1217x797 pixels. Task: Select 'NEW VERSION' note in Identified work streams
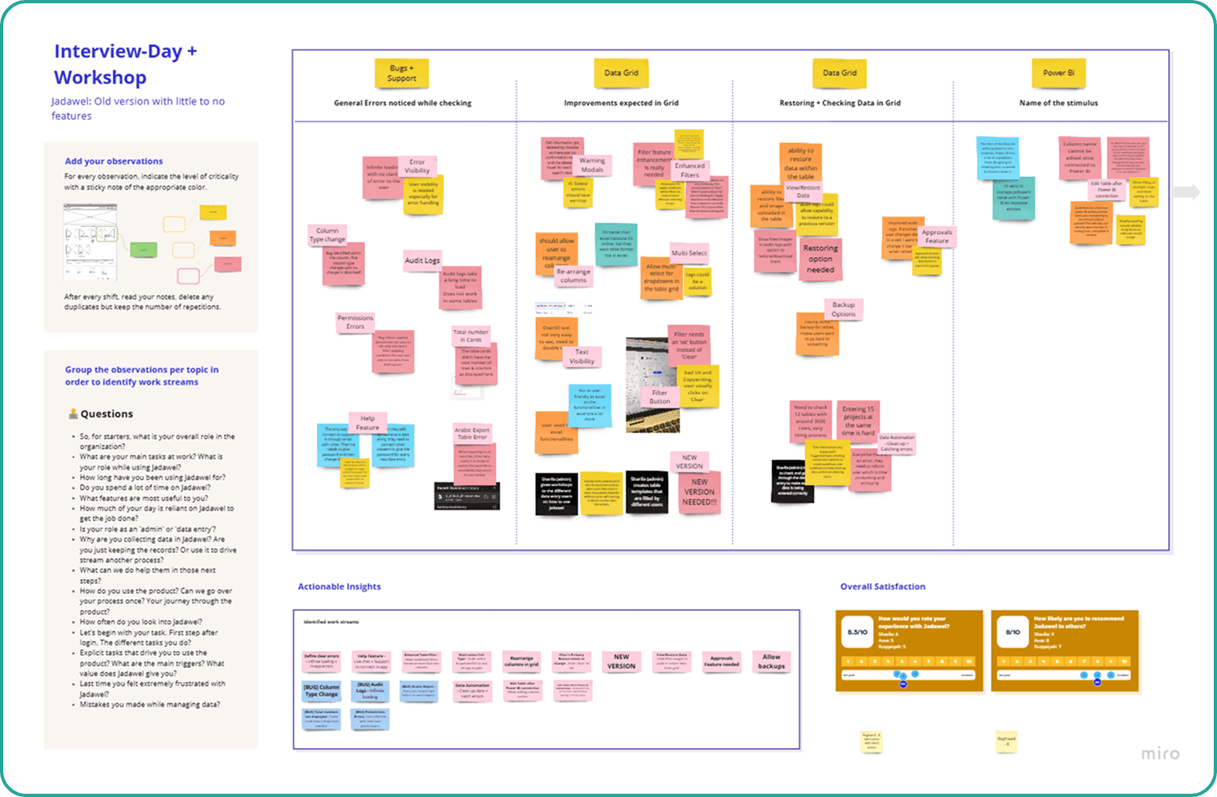point(622,661)
